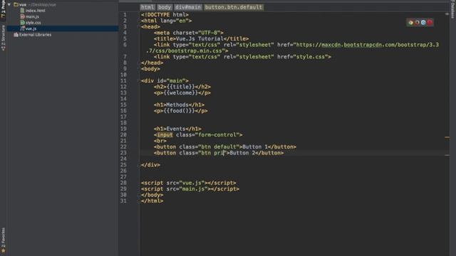The width and height of the screenshot is (456, 256).
Task: Click the closing head tag on line 8
Action: coord(152,63)
